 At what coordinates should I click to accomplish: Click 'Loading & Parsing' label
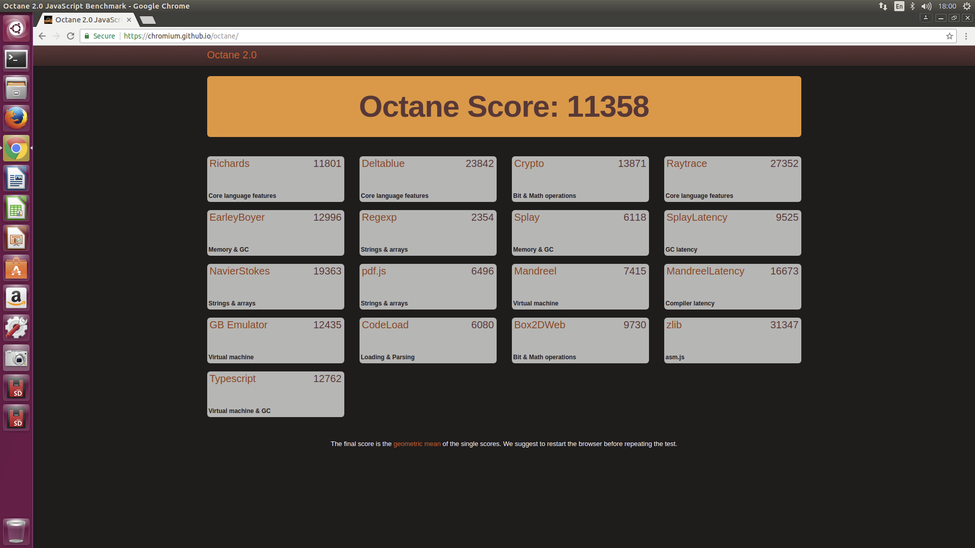(387, 357)
